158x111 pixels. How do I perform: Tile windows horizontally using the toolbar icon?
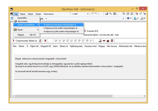pyautogui.click(x=128, y=14)
